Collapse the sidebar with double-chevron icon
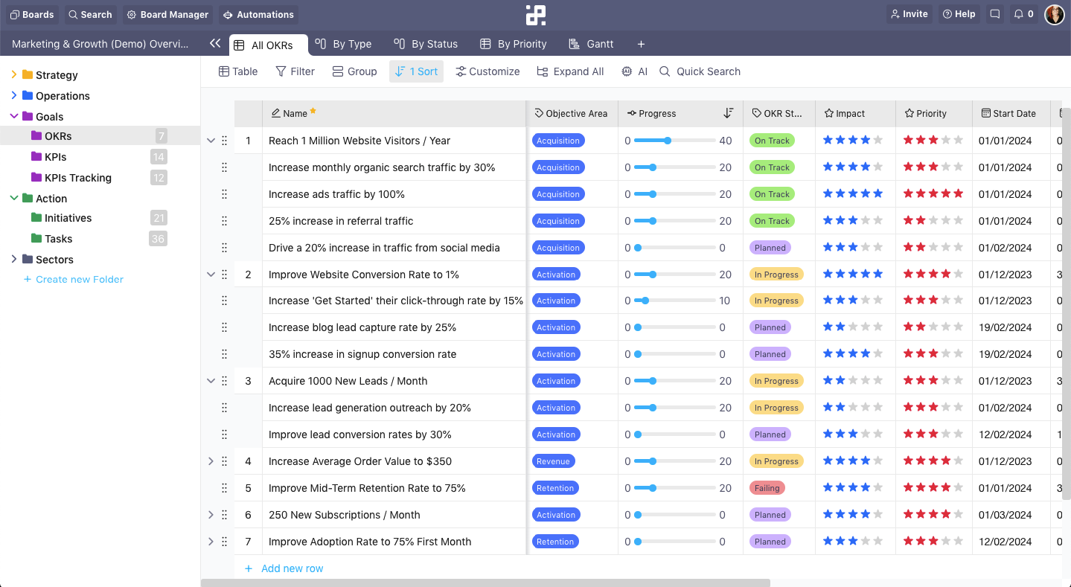The image size is (1071, 587). 215,44
